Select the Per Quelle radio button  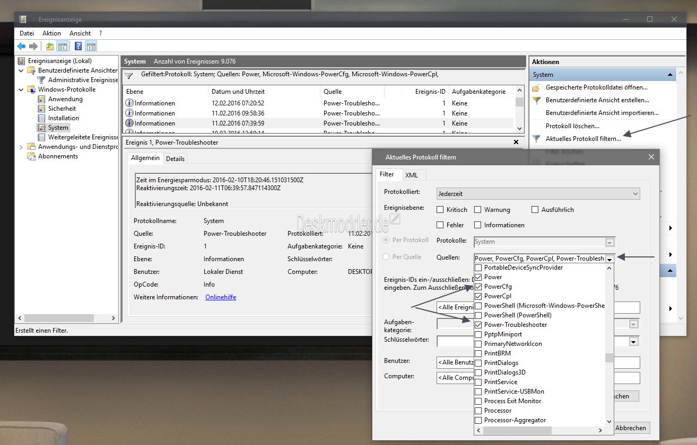pyautogui.click(x=387, y=257)
